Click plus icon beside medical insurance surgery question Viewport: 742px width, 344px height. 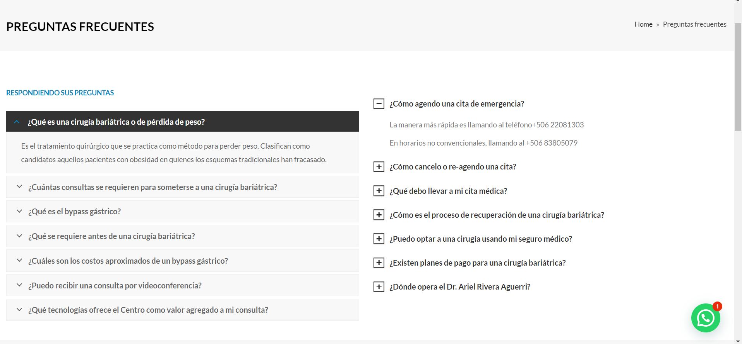coord(379,239)
